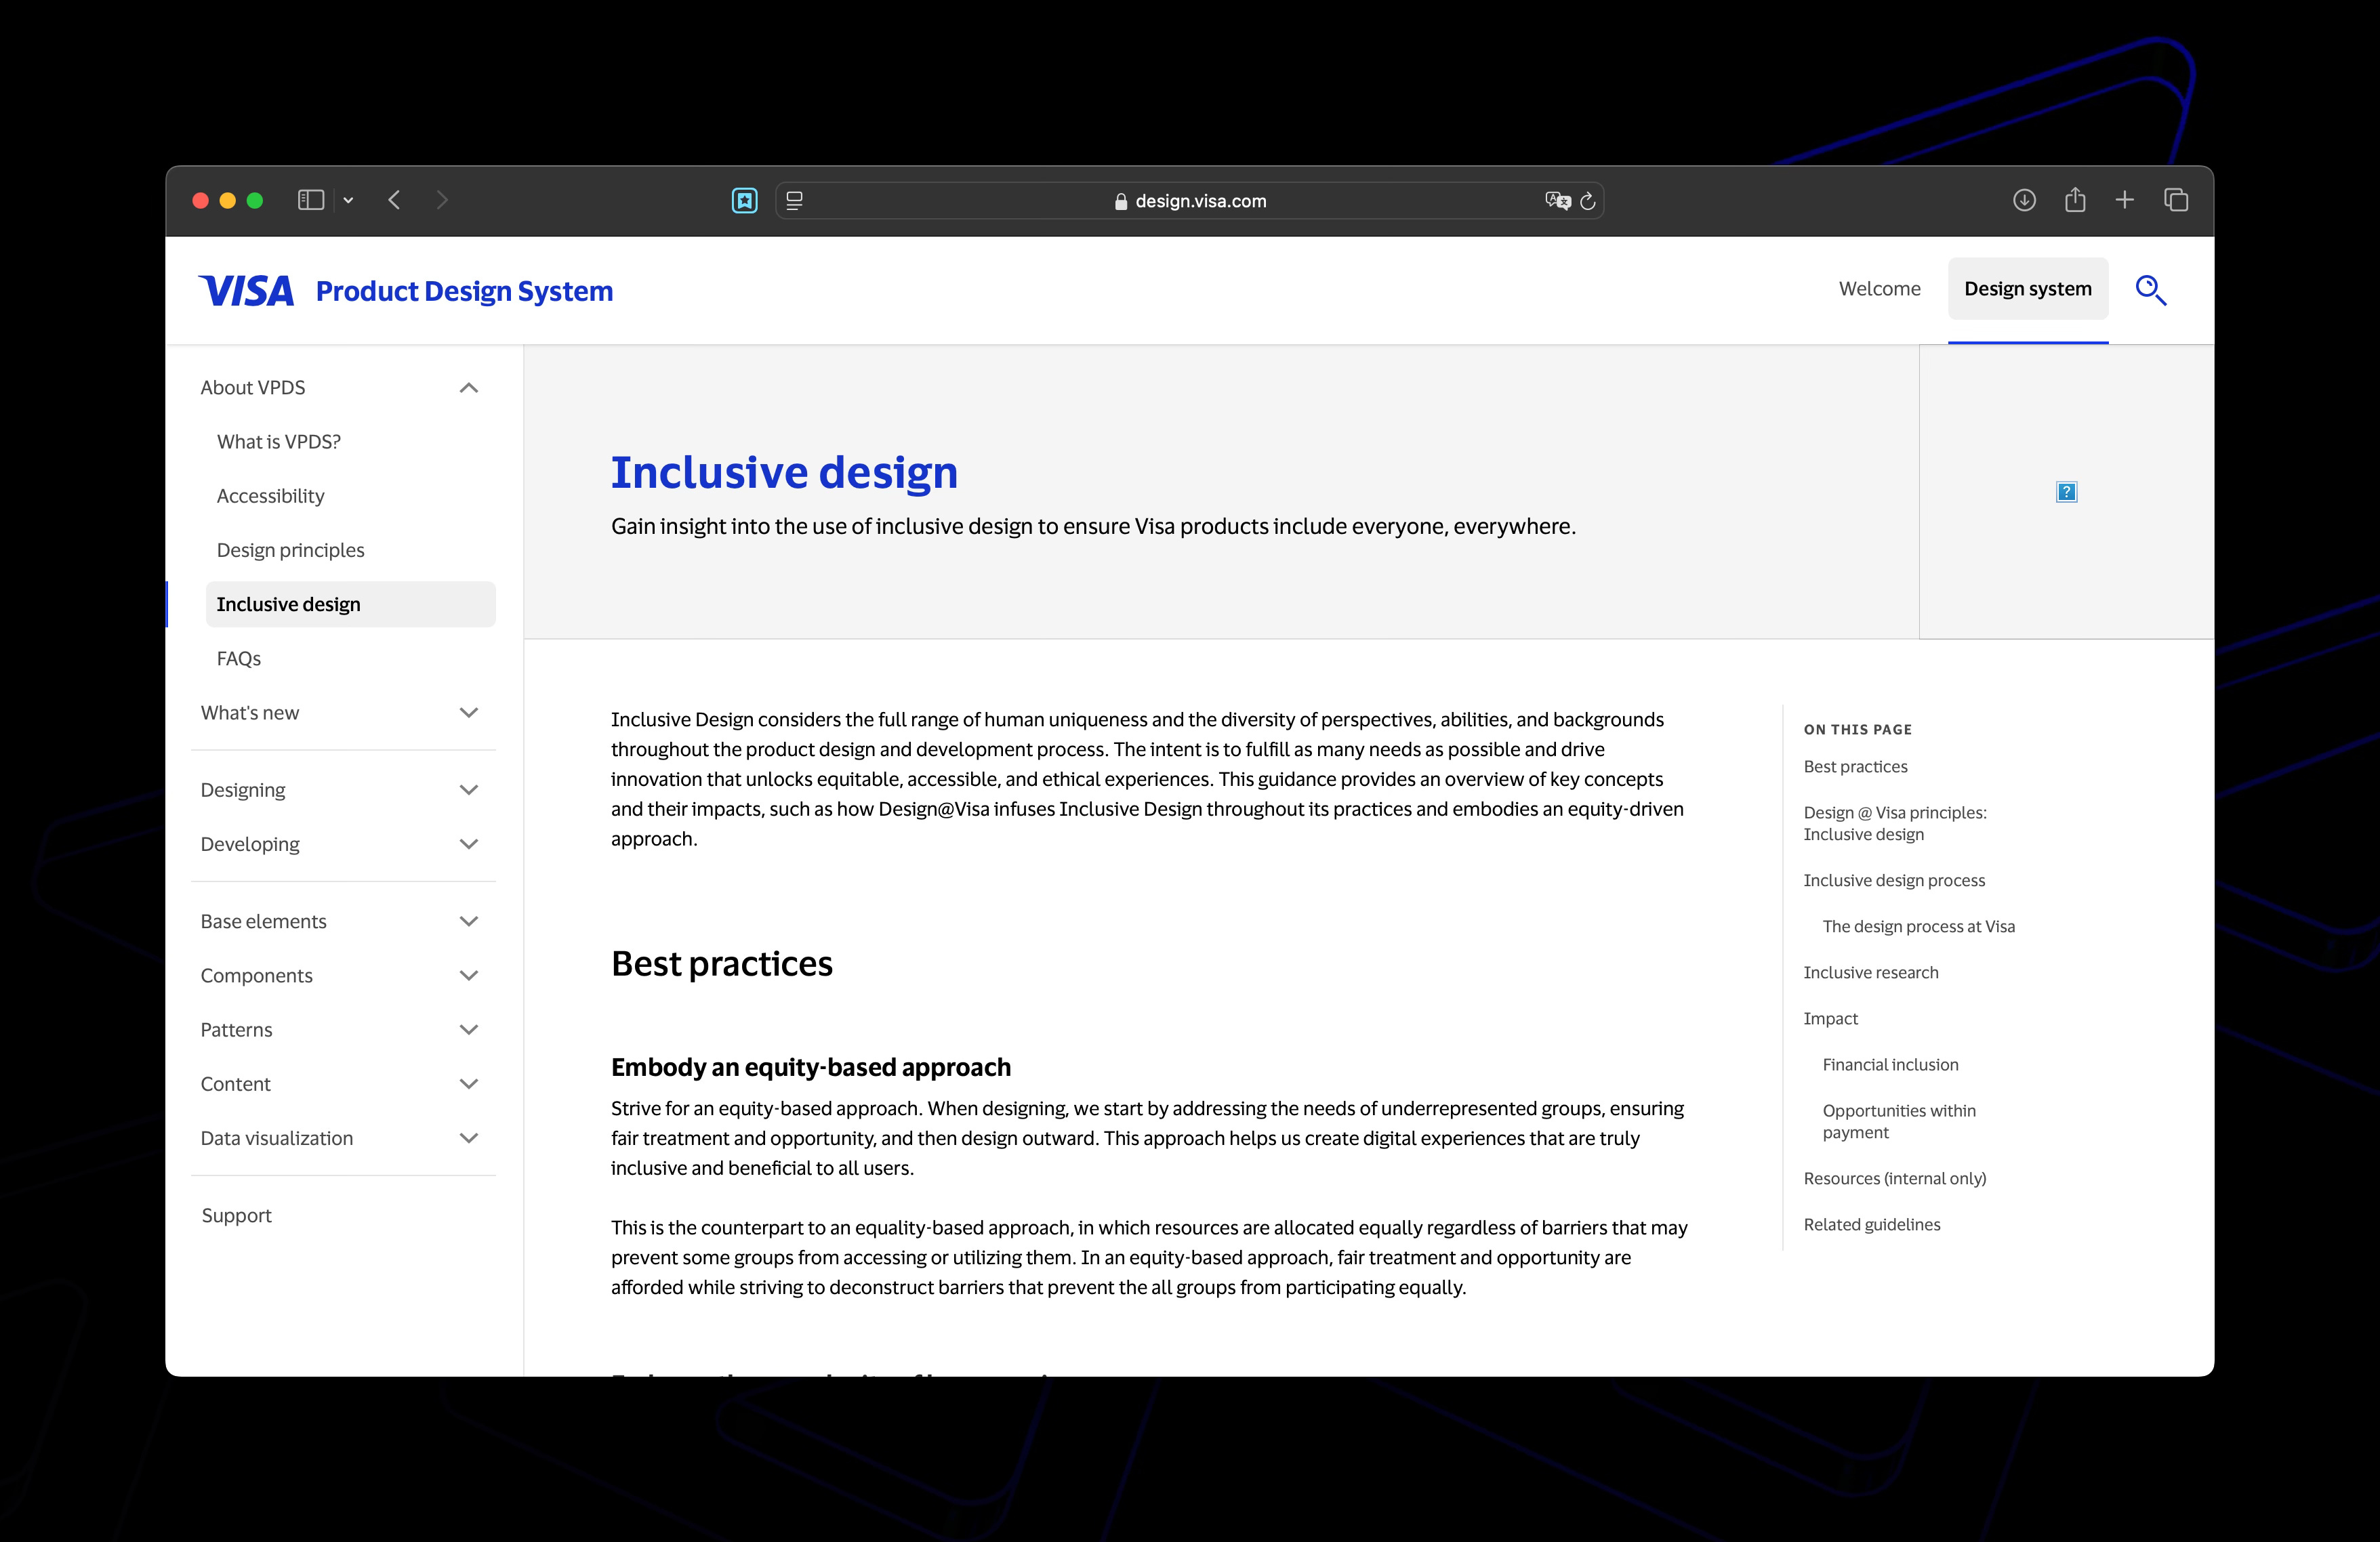Viewport: 2380px width, 1542px height.
Task: Click the Safari sidebar toggle icon
Action: point(311,200)
